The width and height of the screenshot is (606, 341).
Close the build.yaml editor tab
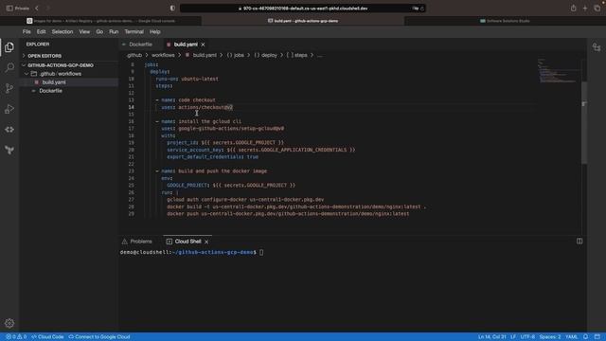tap(203, 45)
